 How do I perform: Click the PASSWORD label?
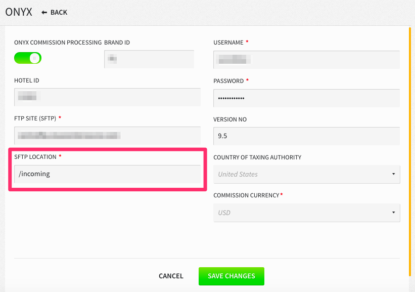point(228,81)
